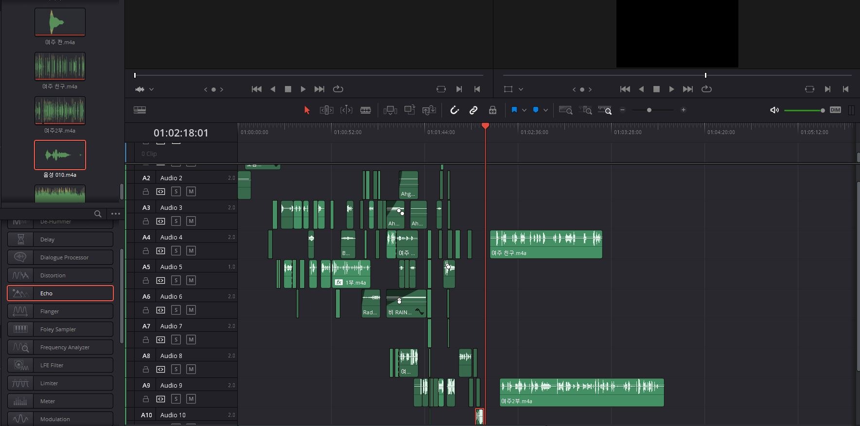Select the Distortion audio effect
The image size is (860, 426).
(x=60, y=275)
